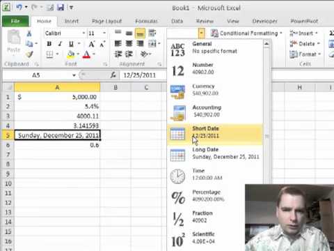The image size is (334, 251).
Task: Select column A header
Action: click(57, 87)
